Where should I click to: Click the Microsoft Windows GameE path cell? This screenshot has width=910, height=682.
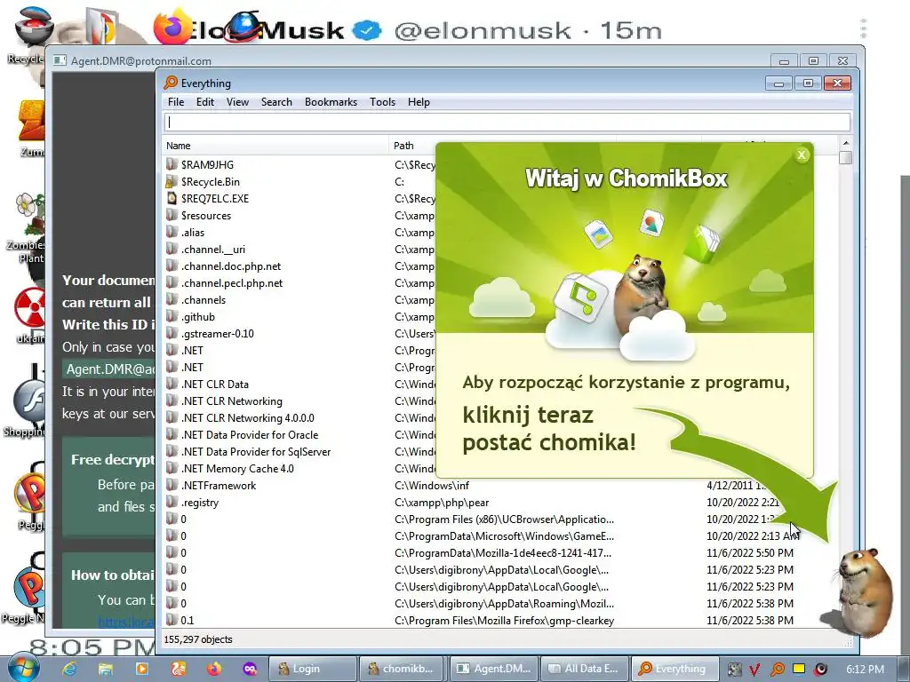(505, 535)
